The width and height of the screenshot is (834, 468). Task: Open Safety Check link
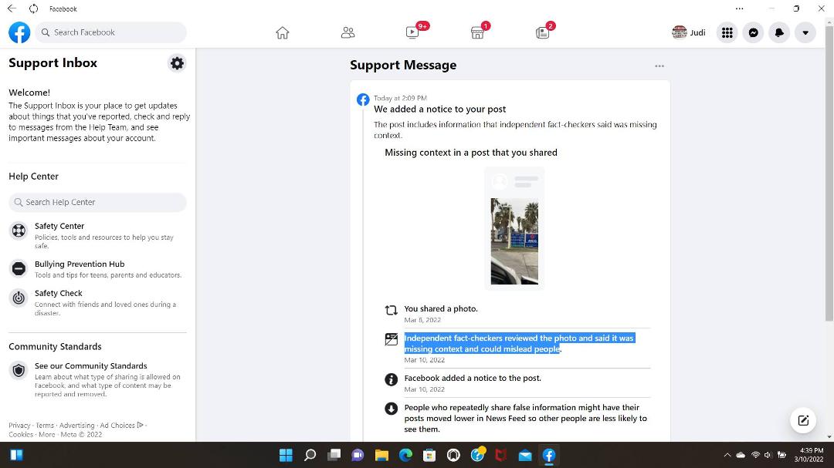click(x=59, y=293)
